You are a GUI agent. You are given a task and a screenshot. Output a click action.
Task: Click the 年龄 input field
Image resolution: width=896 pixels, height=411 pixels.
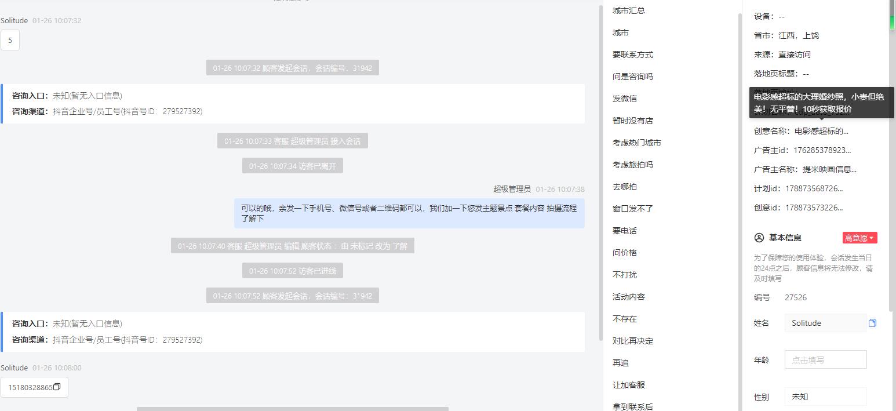825,359
